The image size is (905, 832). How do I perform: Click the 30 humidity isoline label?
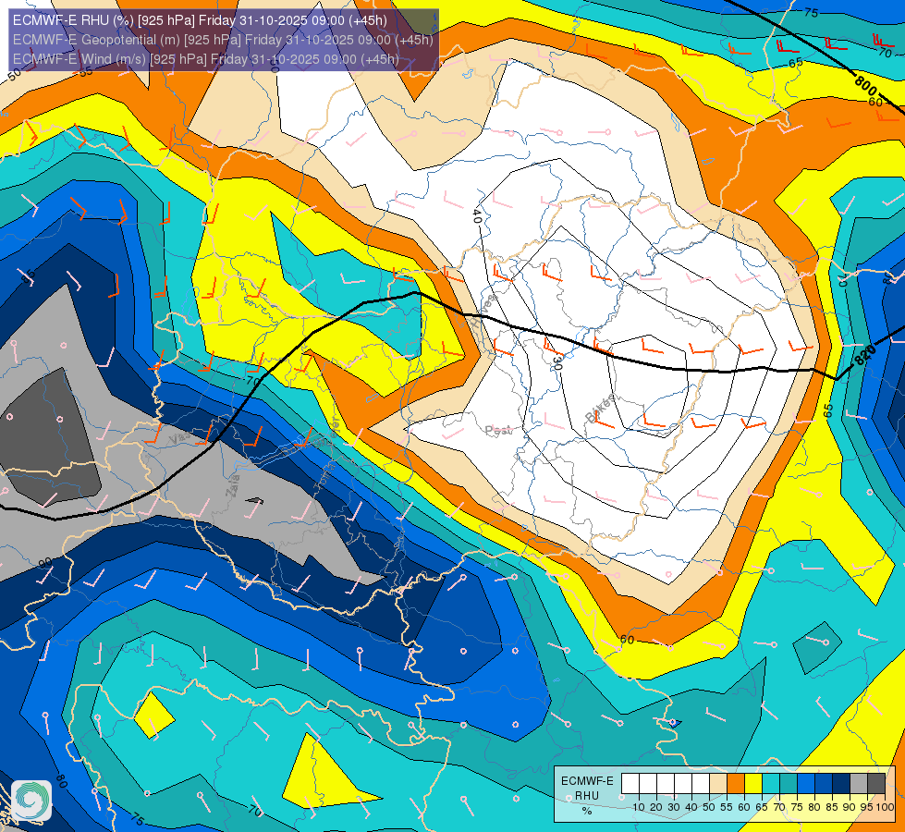pos(556,363)
